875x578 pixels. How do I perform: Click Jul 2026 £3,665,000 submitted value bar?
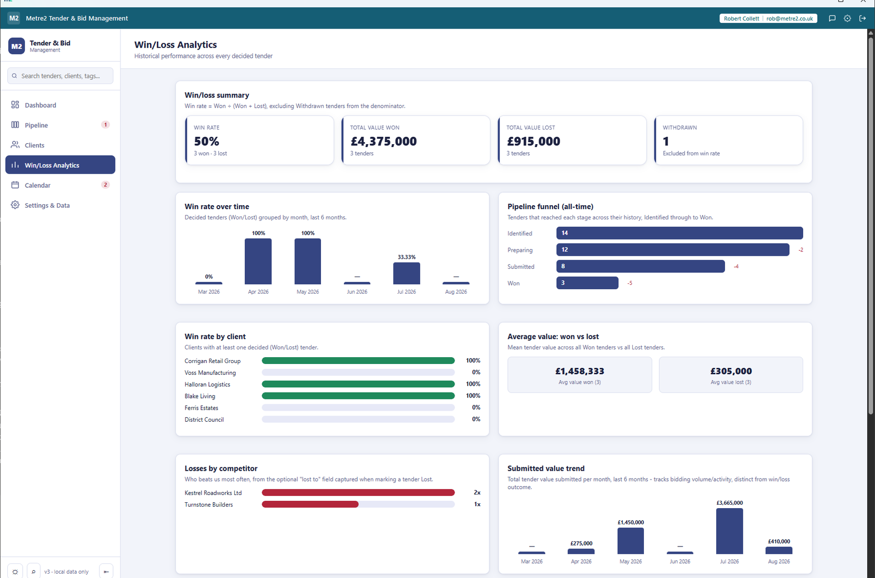point(729,531)
